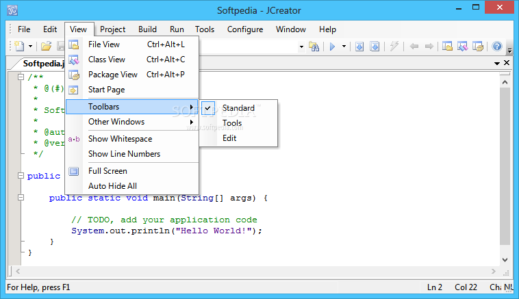
Task: Click the horizontal scrollbar left arrow
Action: point(18,271)
